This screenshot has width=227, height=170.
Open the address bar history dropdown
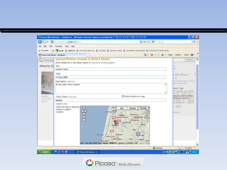point(141,42)
